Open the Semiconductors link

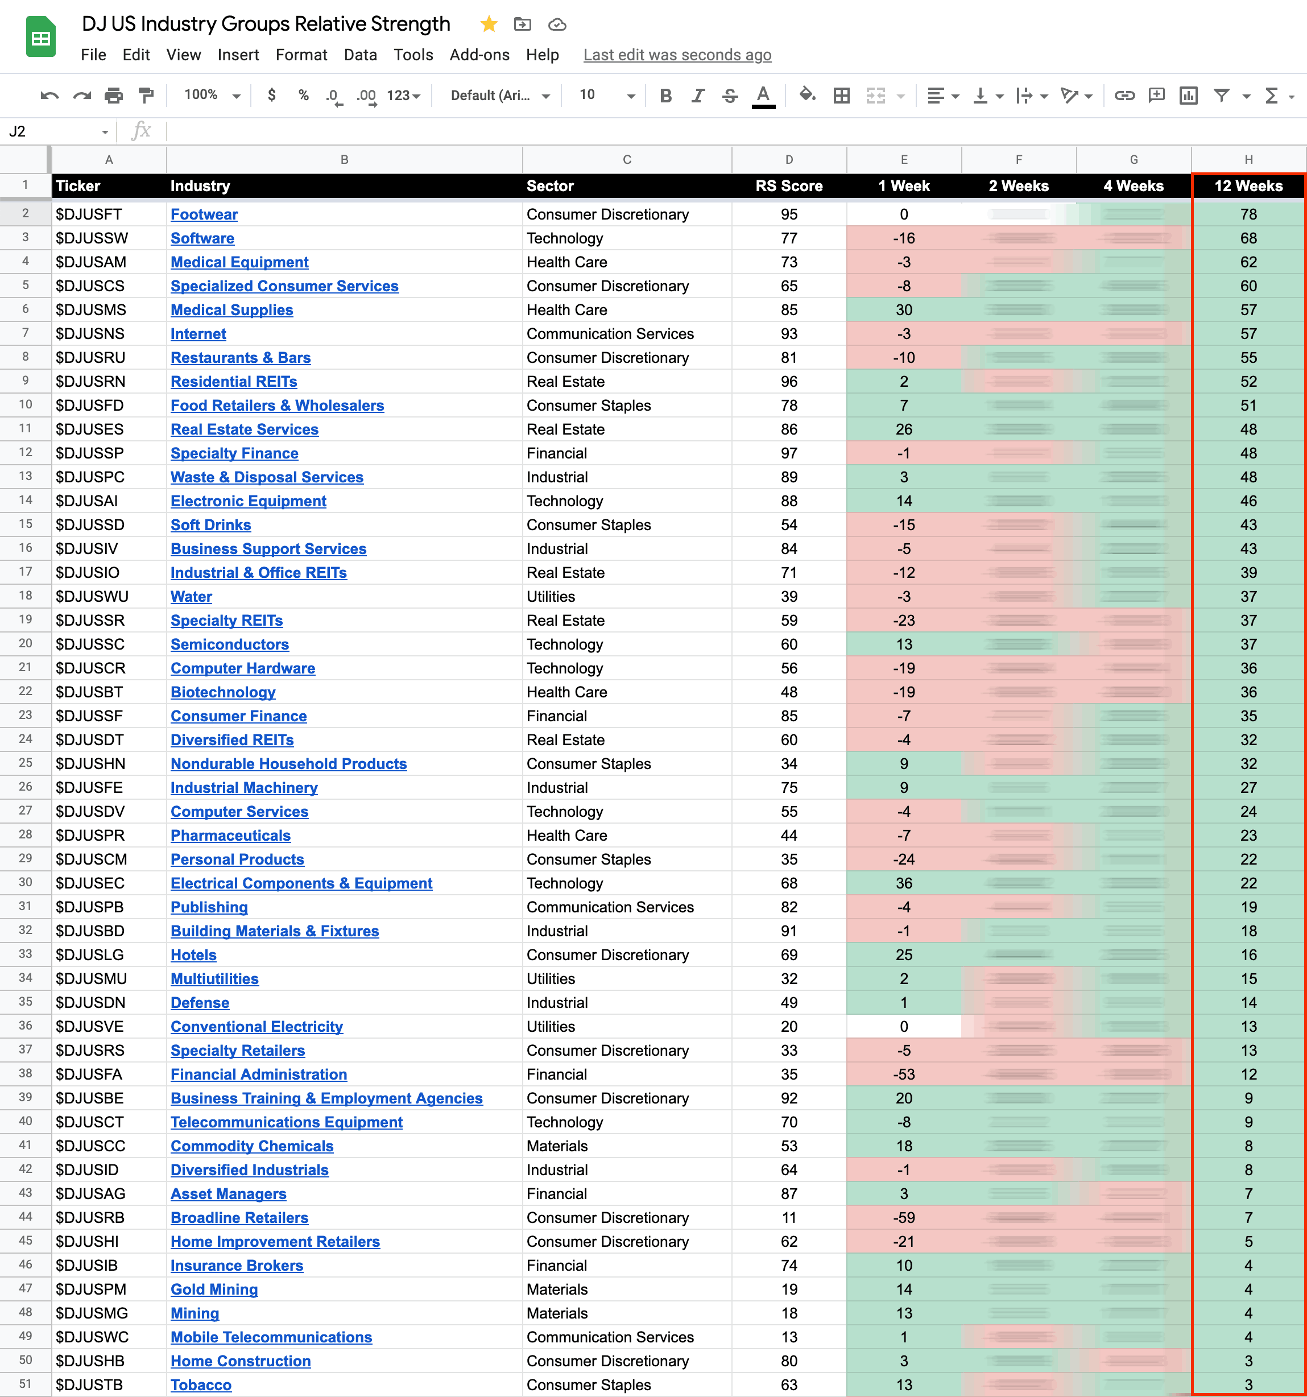point(229,644)
